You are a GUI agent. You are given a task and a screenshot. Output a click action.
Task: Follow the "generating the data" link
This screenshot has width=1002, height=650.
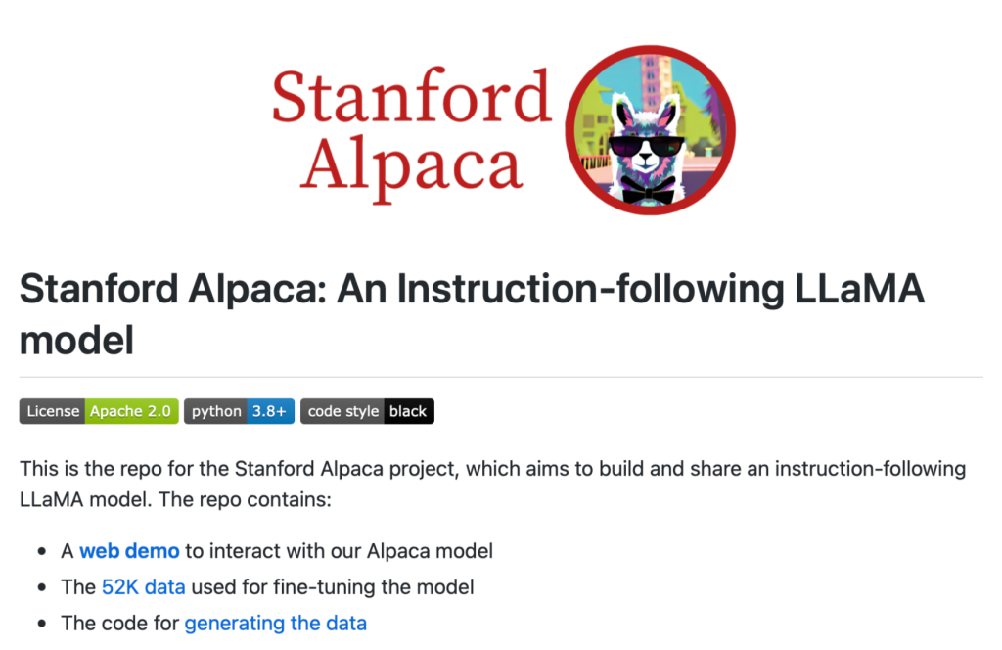click(x=275, y=623)
